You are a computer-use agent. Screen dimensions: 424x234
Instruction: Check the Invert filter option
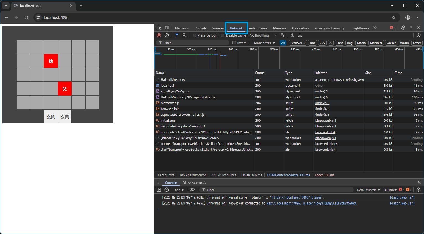coord(234,43)
